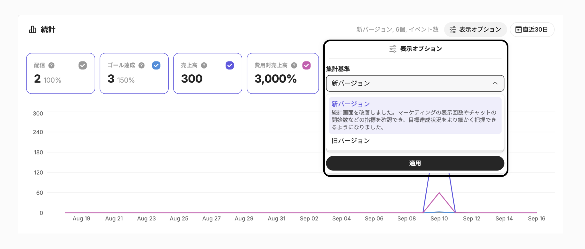Image resolution: width=585 pixels, height=249 pixels.
Task: Click help icon next to 費用対売上高
Action: point(294,65)
